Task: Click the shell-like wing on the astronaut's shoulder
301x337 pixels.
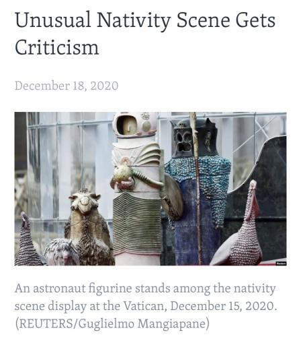Action: point(148,155)
